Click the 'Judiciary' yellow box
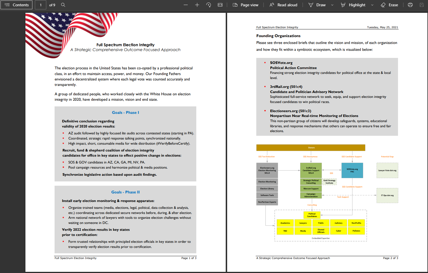Screen dimensions: 428x273 (x=339, y=223)
